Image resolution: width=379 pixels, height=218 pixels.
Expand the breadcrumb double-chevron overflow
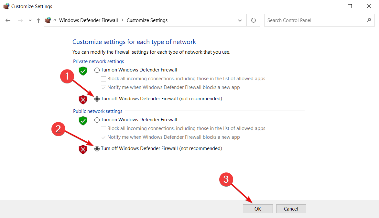pos(55,20)
